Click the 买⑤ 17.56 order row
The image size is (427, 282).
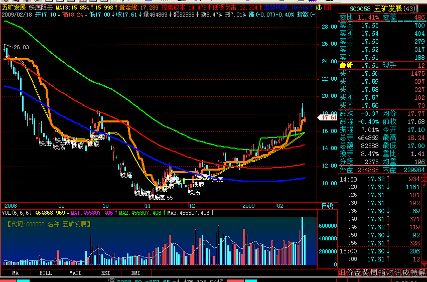coord(382,105)
